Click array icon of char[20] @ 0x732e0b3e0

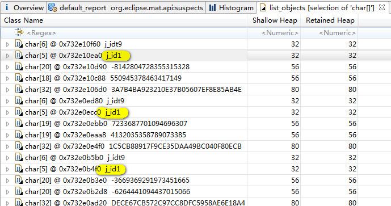[19, 180]
